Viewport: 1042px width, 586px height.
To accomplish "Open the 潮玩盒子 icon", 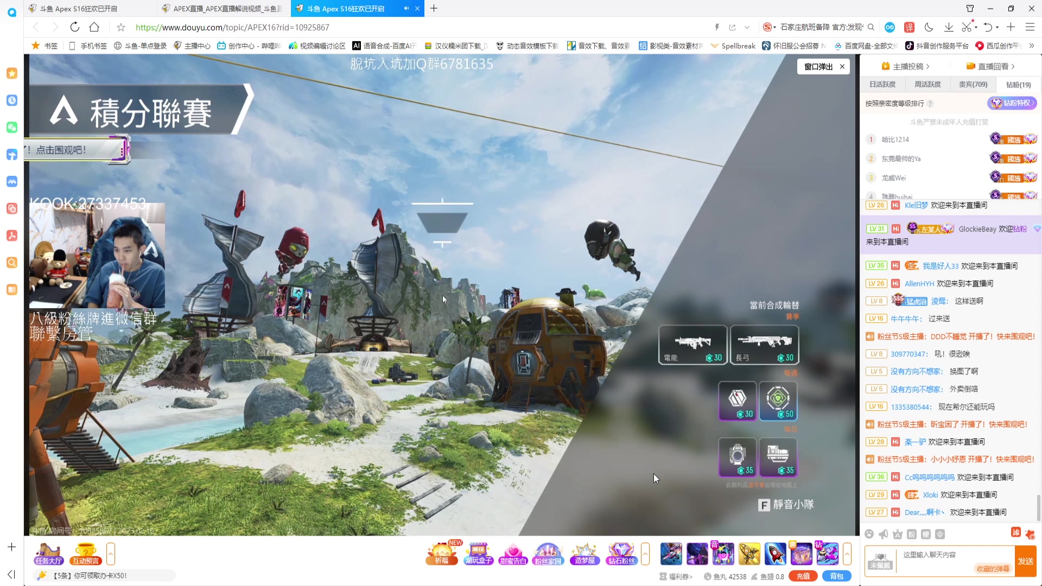I will [x=478, y=553].
